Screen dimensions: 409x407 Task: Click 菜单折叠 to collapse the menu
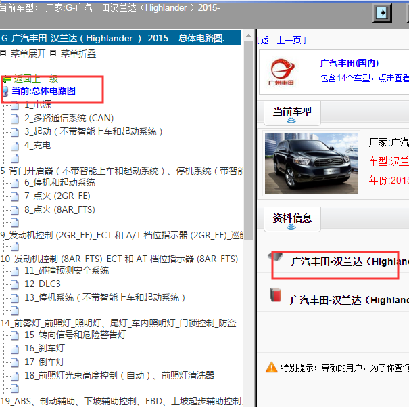click(x=78, y=53)
